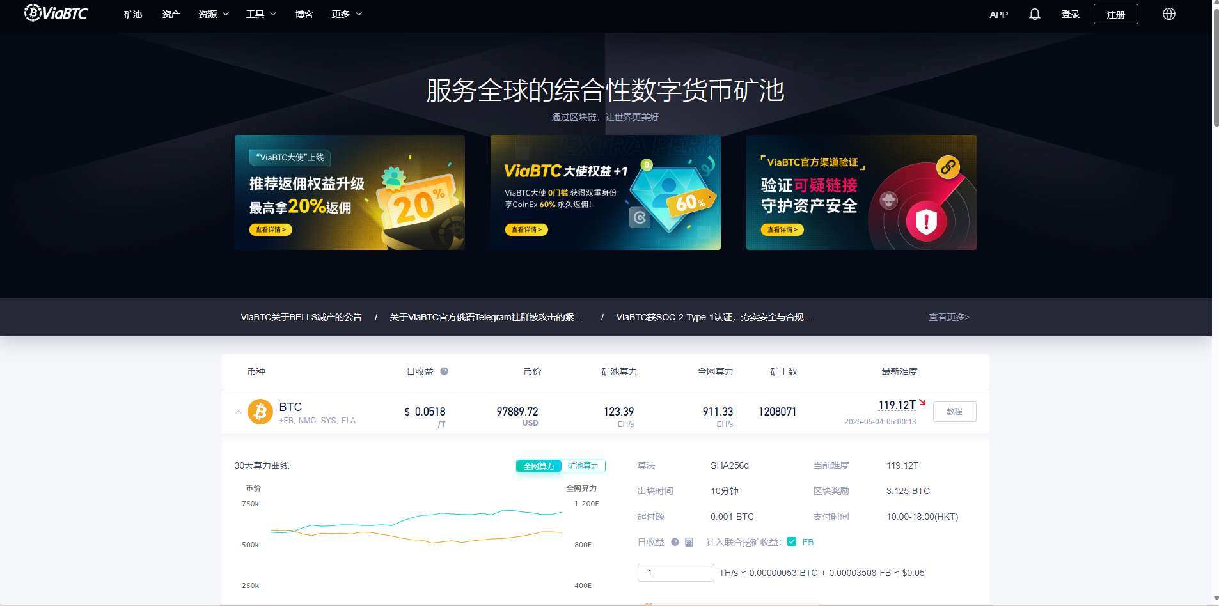Select the 全网算力 chart toggle
Screen dimensions: 1219x606
[x=539, y=466]
